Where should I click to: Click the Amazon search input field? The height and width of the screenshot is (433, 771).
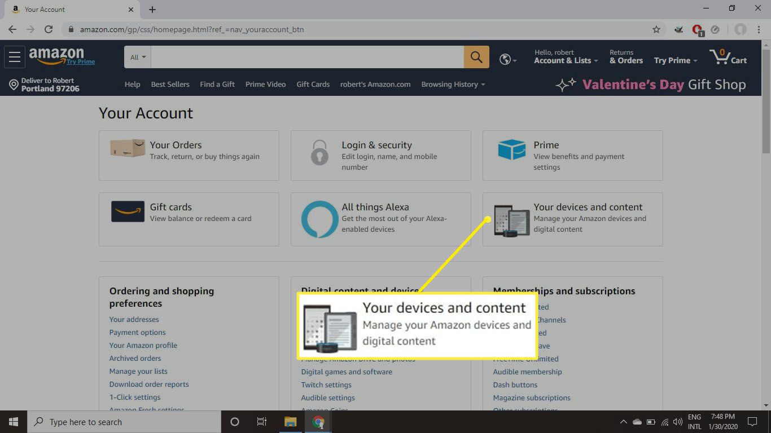[x=308, y=57]
